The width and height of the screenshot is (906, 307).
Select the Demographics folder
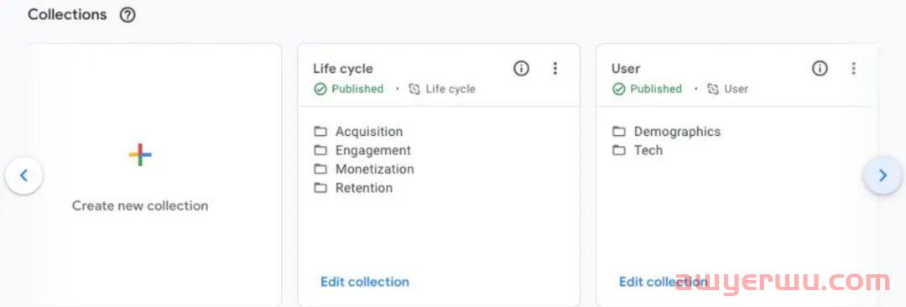point(666,132)
